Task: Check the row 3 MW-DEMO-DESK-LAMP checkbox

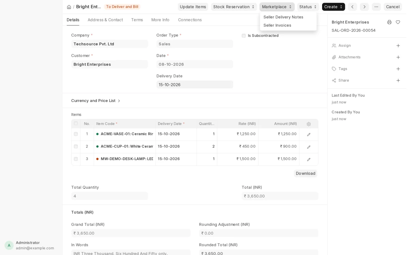Action: pos(76,159)
